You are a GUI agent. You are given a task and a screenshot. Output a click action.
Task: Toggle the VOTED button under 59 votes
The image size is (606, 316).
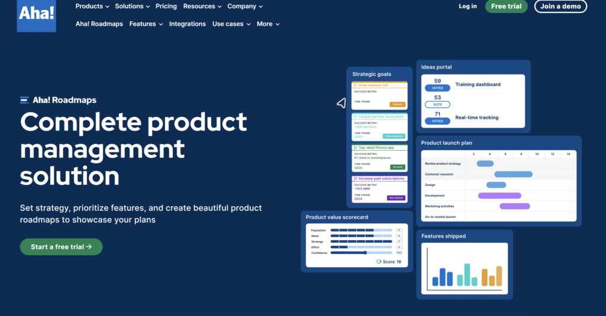point(437,88)
